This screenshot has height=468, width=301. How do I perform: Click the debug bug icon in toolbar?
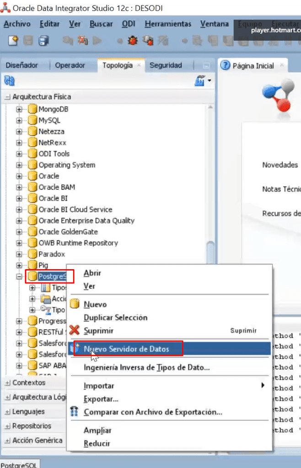click(x=133, y=40)
